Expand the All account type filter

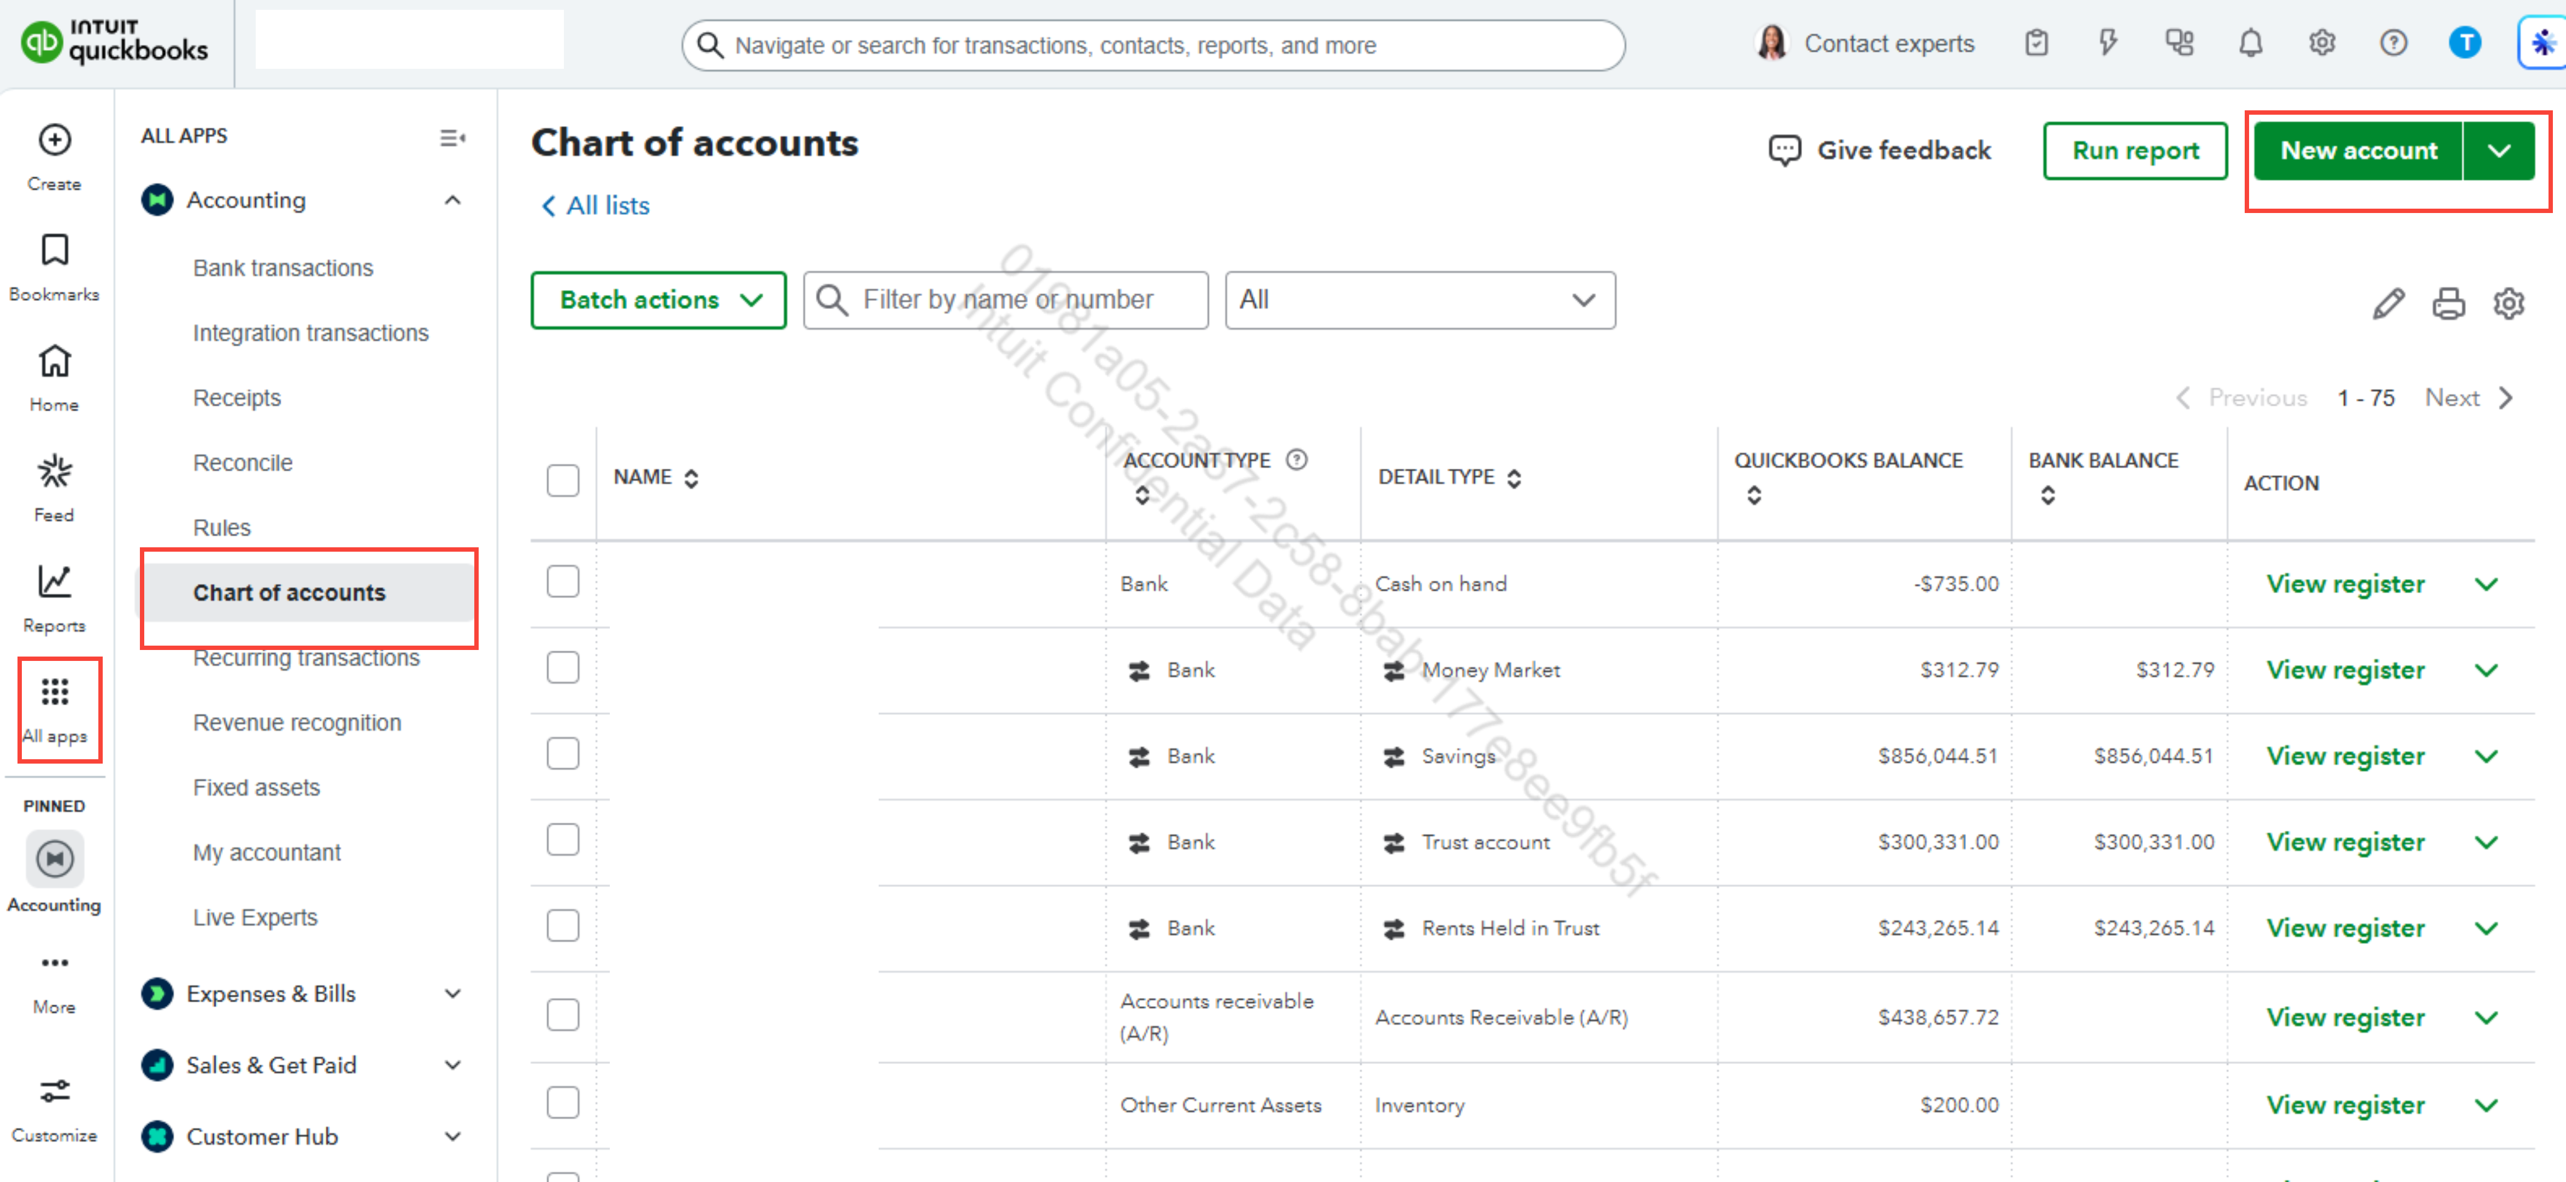1419,300
